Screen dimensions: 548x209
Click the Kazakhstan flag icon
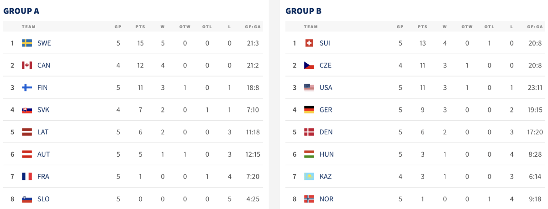click(x=309, y=177)
